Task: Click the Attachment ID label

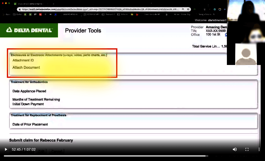Action: tap(23, 60)
